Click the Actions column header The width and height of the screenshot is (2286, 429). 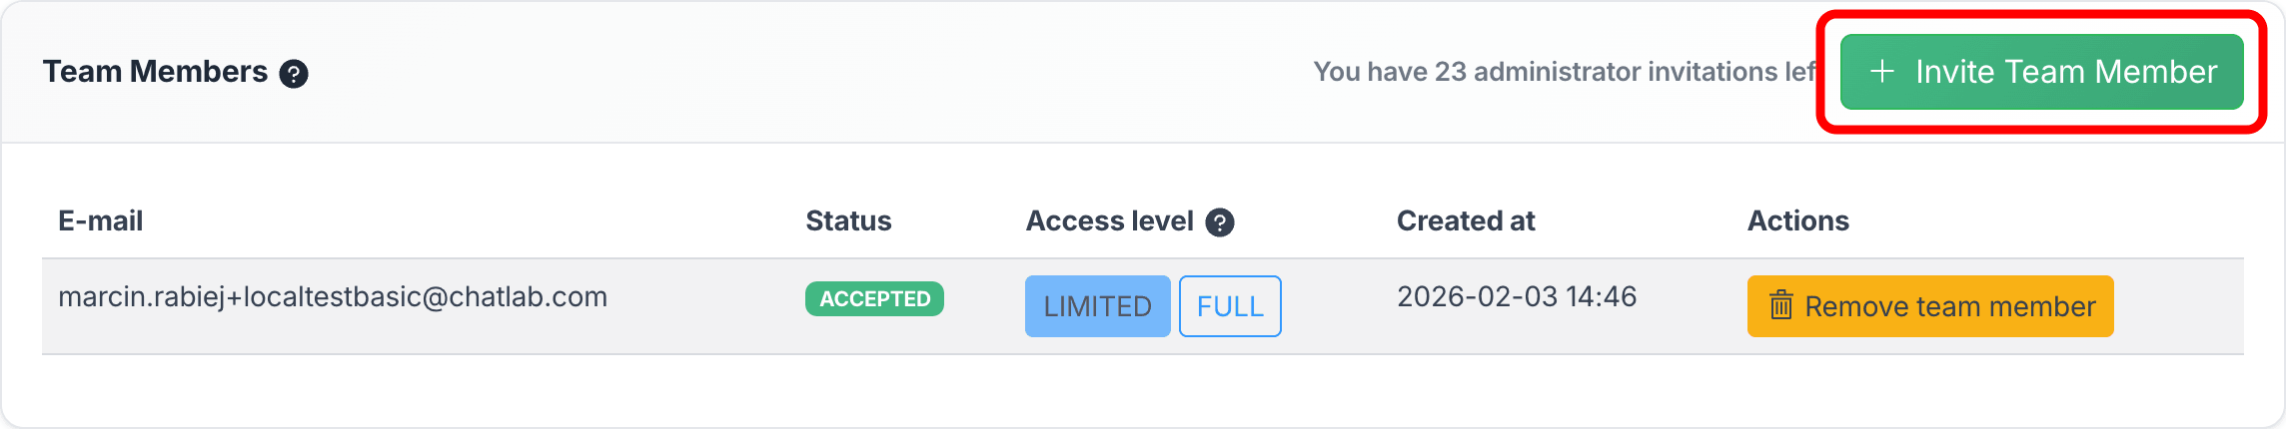1797,220
